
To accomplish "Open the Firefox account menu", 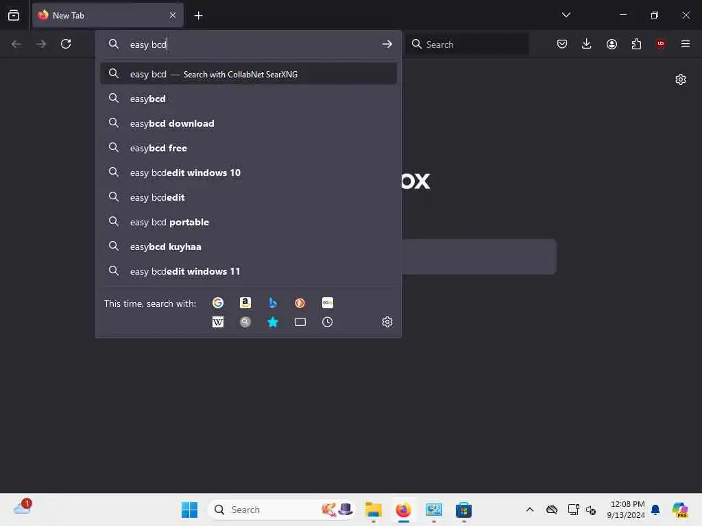I will pos(612,44).
